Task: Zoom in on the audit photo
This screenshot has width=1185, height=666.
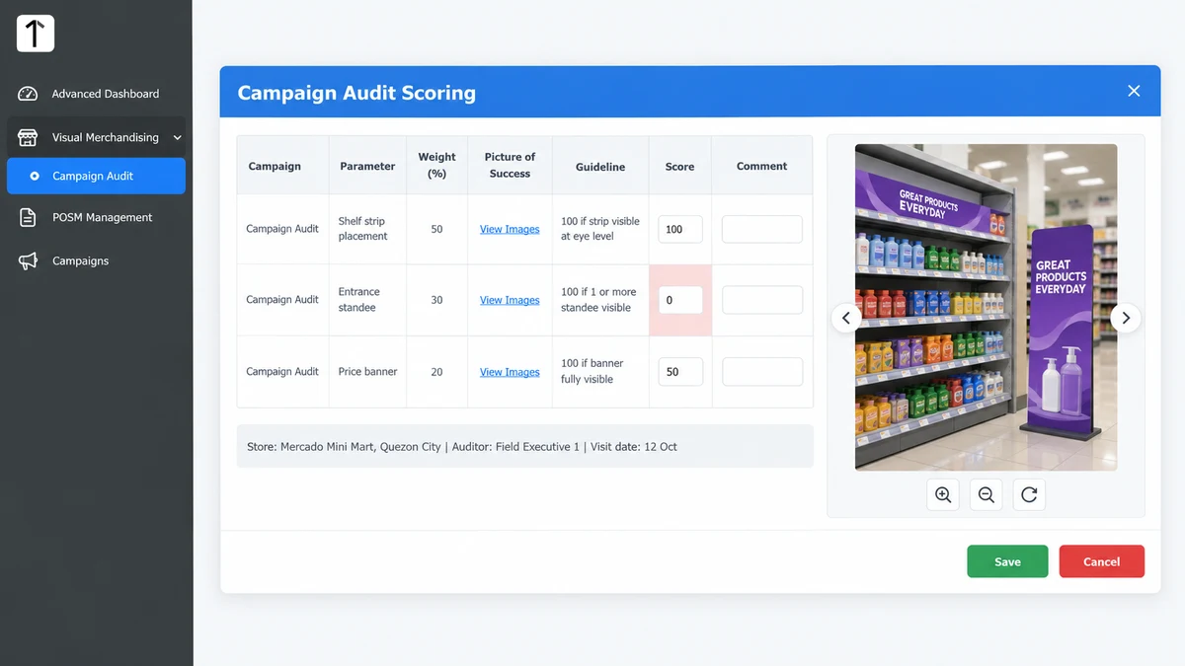Action: [x=943, y=494]
